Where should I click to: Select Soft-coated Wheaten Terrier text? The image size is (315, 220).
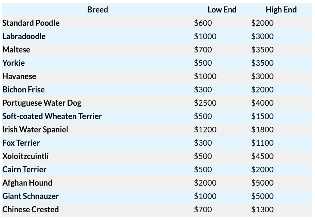pyautogui.click(x=52, y=116)
